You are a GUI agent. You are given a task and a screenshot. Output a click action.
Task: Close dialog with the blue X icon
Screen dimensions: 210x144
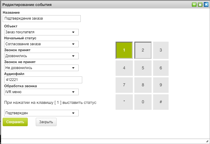[x=206, y=4]
